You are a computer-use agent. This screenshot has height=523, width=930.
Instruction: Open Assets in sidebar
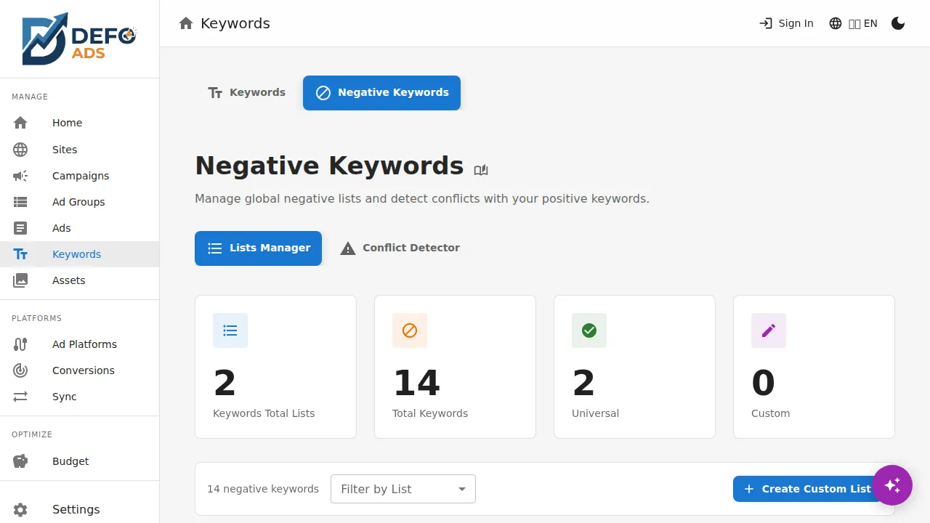click(79, 280)
